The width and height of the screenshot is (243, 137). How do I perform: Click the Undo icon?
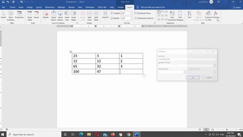[8, 2]
